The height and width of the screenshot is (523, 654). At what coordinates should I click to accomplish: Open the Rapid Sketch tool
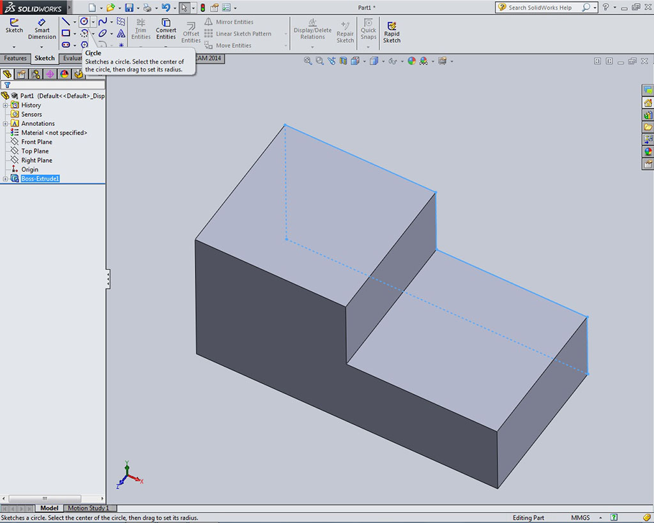point(392,31)
